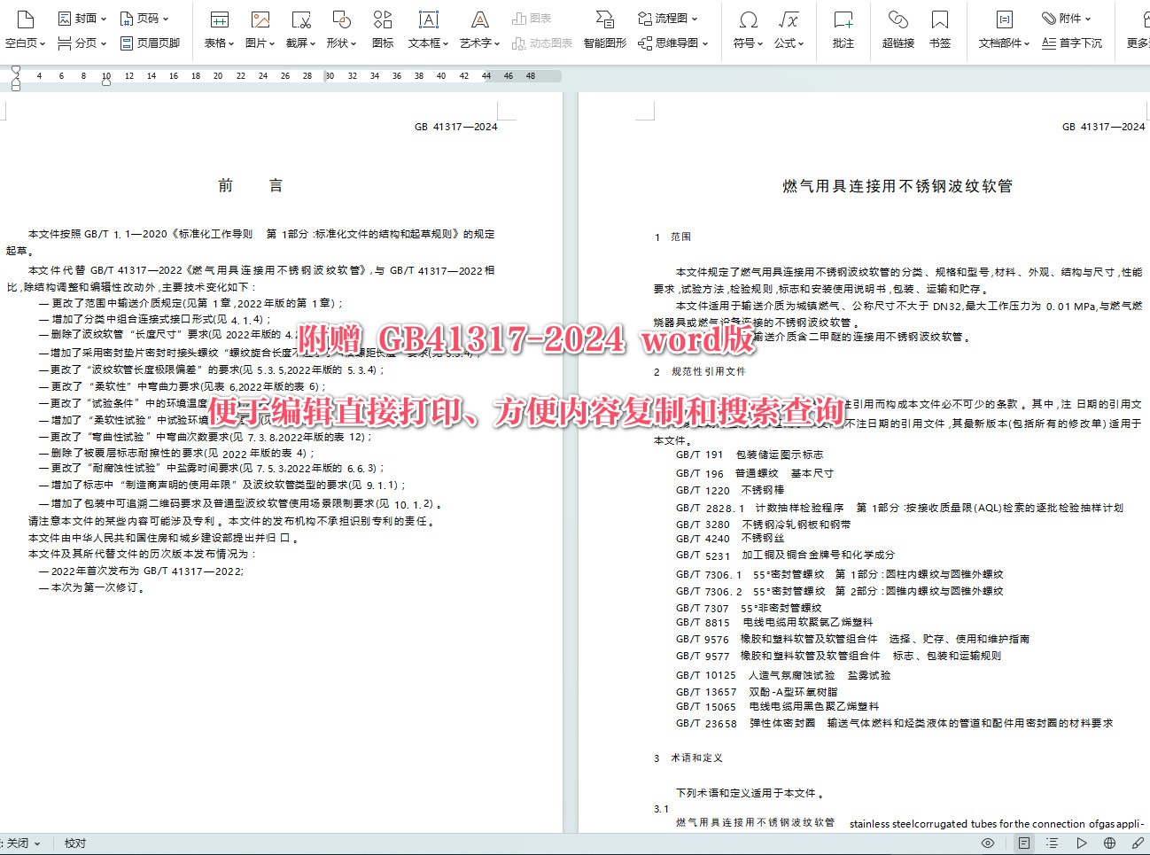Open the 关闭 spell-check status dropdown
The image size is (1150, 855).
coord(23,843)
